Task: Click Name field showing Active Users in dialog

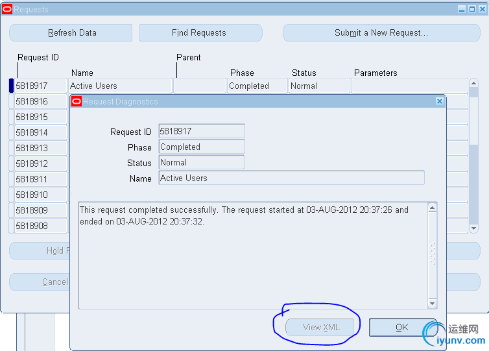Action: click(292, 178)
